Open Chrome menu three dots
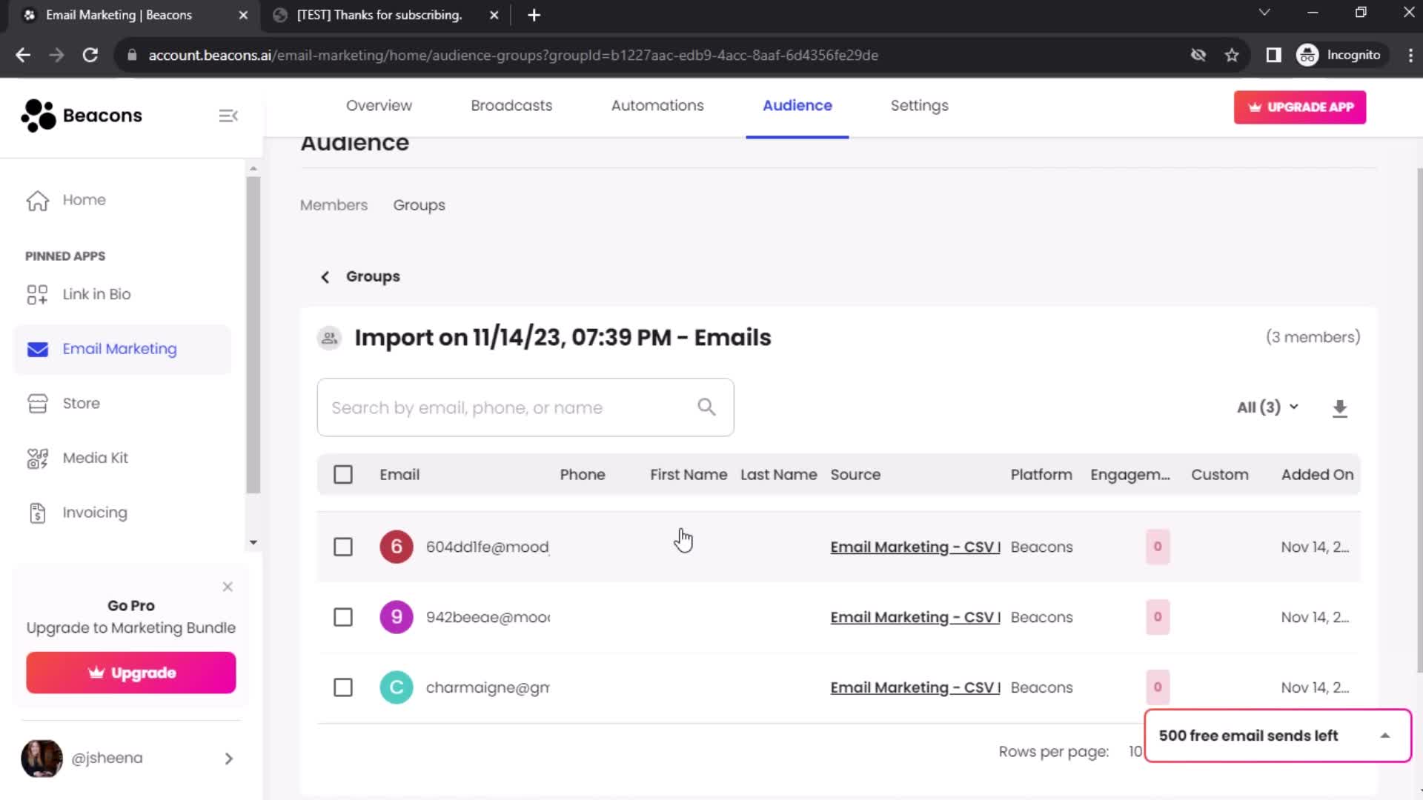Image resolution: width=1423 pixels, height=800 pixels. [1410, 55]
